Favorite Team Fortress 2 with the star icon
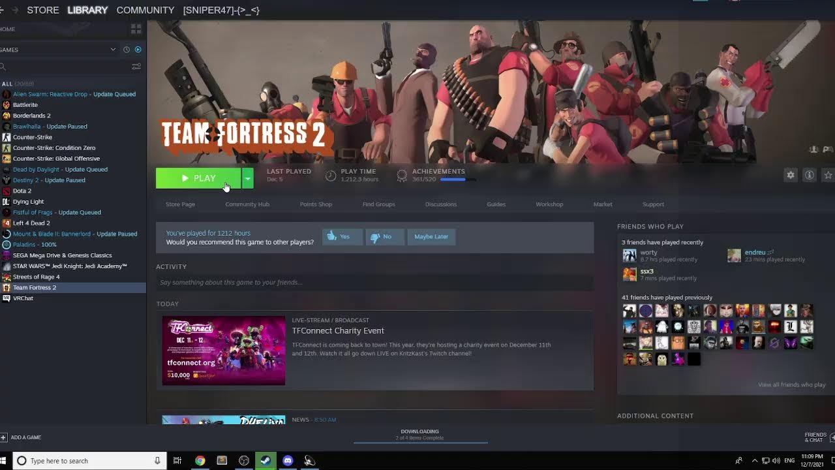Viewport: 835px width, 470px height. (828, 175)
